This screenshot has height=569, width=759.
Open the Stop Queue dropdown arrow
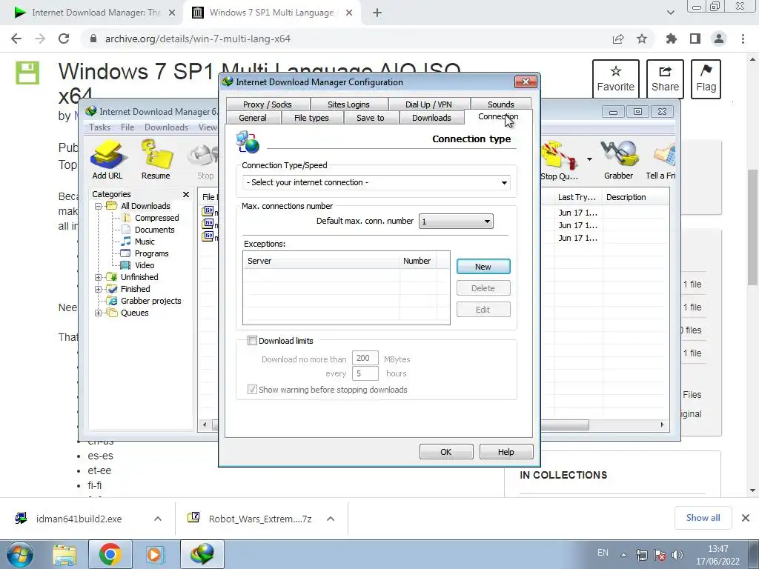[589, 159]
